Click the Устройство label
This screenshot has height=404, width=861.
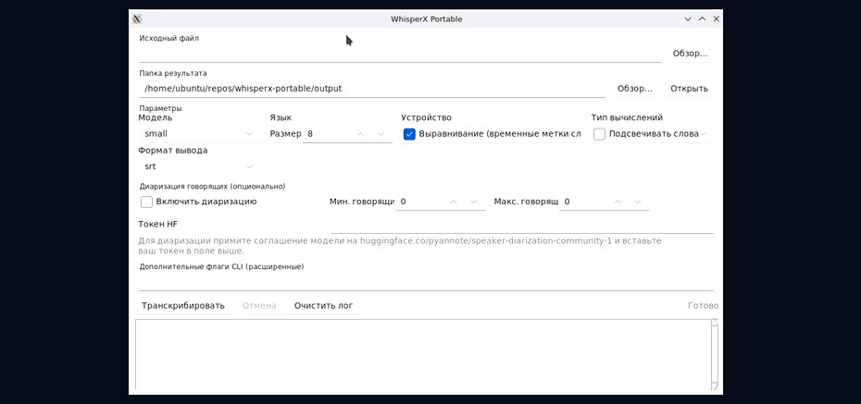click(426, 117)
